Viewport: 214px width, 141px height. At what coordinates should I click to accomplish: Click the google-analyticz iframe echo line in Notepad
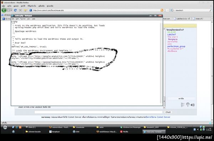(58, 57)
